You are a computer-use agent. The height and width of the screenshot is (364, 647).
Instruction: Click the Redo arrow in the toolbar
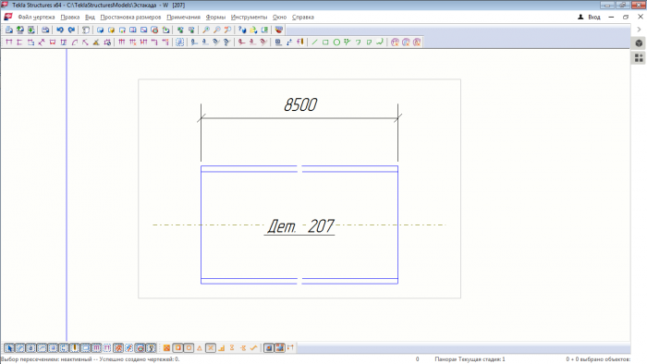coord(71,30)
